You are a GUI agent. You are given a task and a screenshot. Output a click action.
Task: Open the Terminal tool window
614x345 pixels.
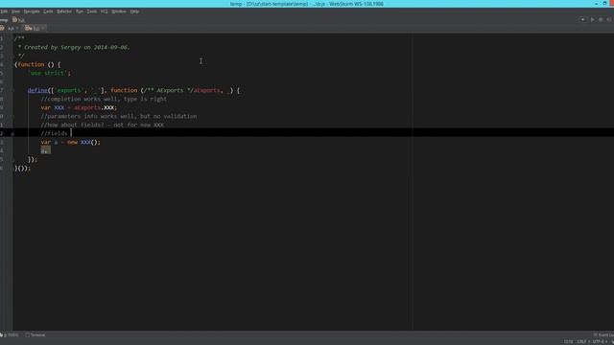click(35, 334)
